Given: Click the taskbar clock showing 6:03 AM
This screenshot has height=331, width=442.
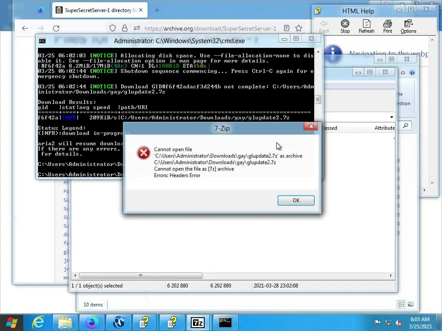Looking at the screenshot, I should [x=420, y=323].
